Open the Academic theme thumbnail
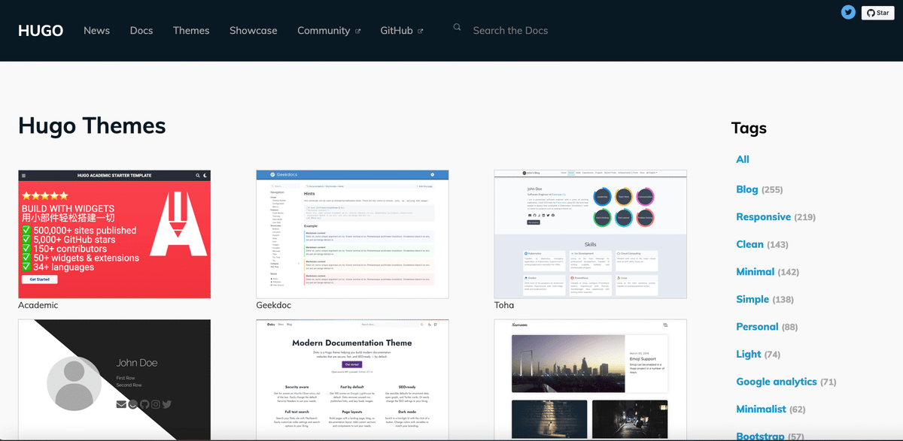The height and width of the screenshot is (441, 903). (114, 234)
